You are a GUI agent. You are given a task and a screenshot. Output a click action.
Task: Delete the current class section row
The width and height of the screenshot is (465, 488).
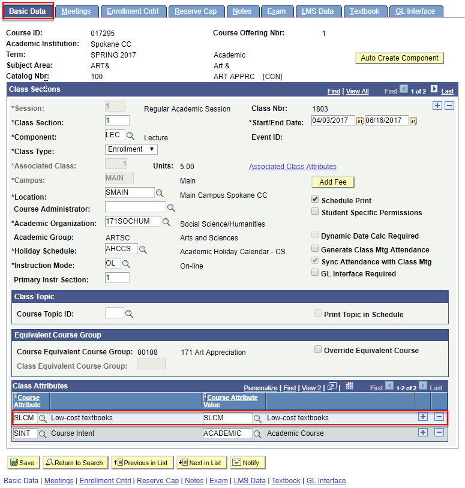(x=449, y=106)
